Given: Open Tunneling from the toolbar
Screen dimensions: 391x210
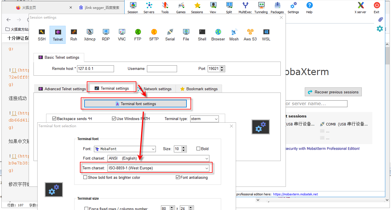Looking at the screenshot, I should pyautogui.click(x=261, y=7).
